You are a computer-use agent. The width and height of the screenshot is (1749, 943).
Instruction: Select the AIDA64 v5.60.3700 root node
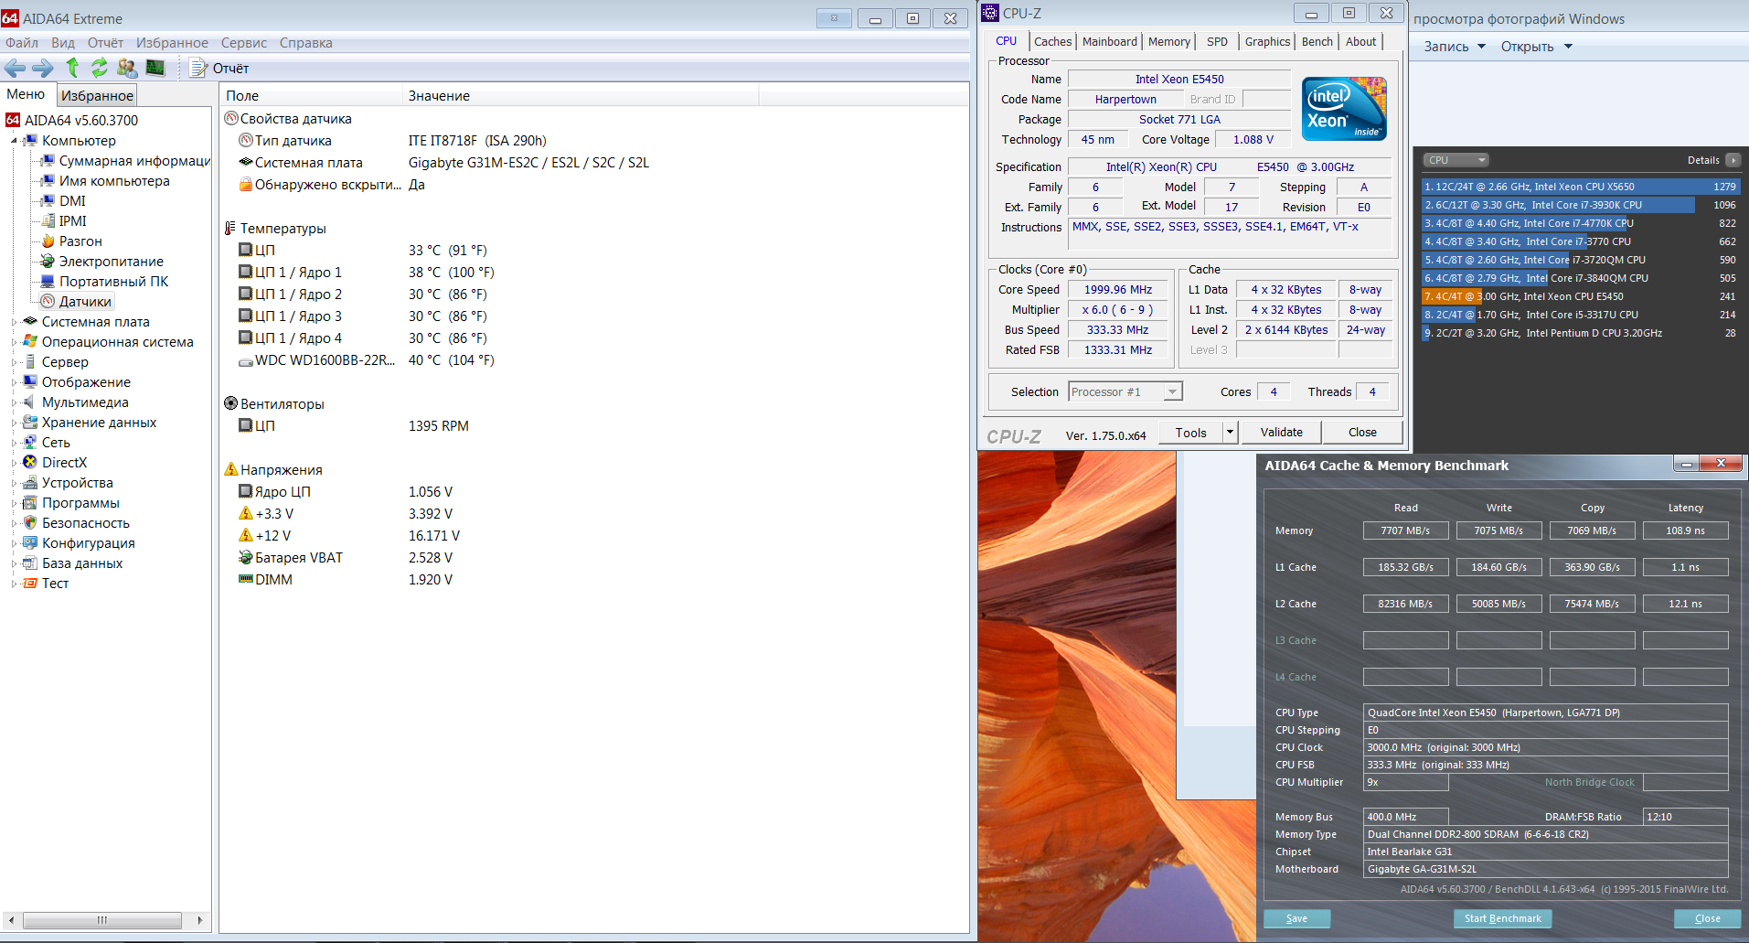[x=81, y=120]
